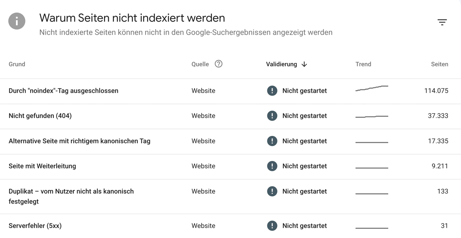Open the filter rows icon

click(442, 22)
